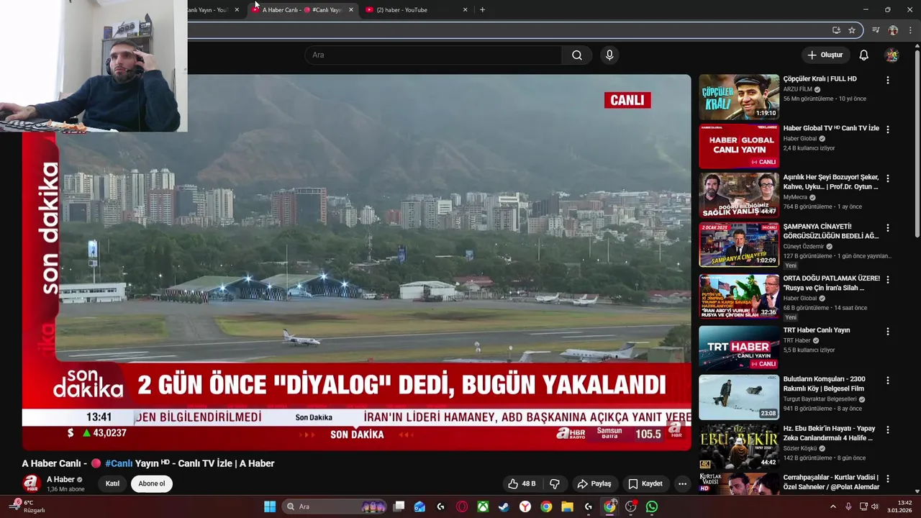Open more actions under the video
Screen dimensions: 921x518
point(682,483)
